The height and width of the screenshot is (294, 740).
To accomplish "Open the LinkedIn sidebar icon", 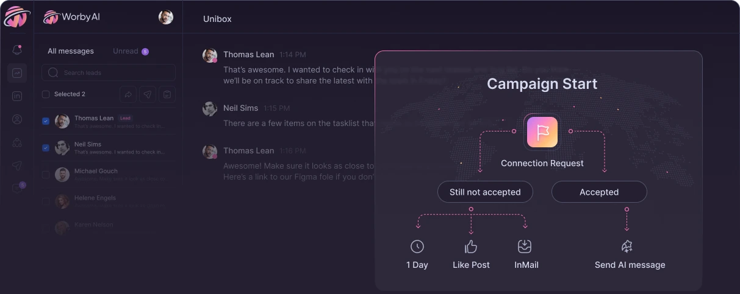I will (x=17, y=96).
